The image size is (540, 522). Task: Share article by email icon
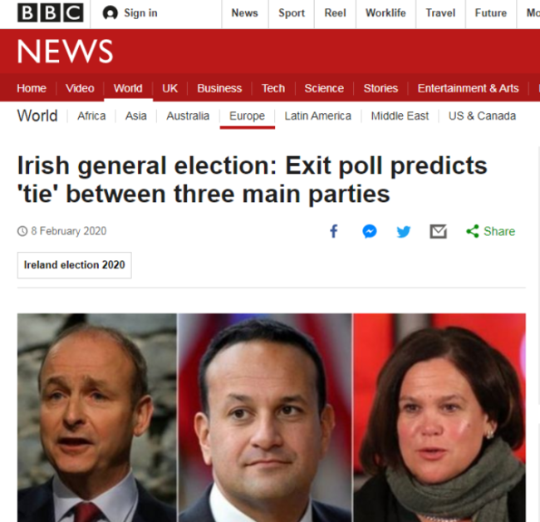click(x=438, y=231)
